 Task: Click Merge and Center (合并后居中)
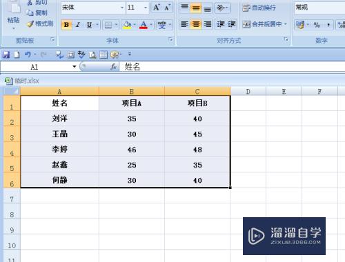[262, 24]
